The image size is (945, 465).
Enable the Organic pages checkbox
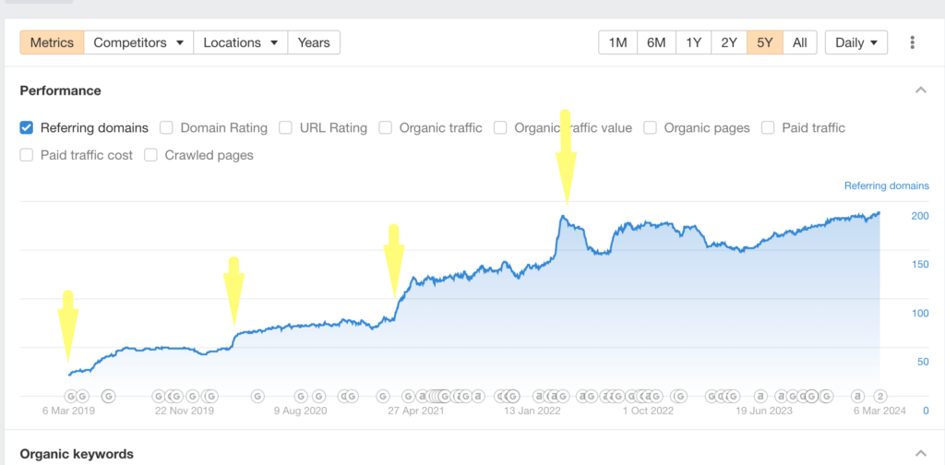651,128
